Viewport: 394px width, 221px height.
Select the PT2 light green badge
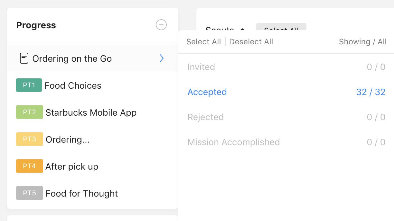tap(30, 112)
